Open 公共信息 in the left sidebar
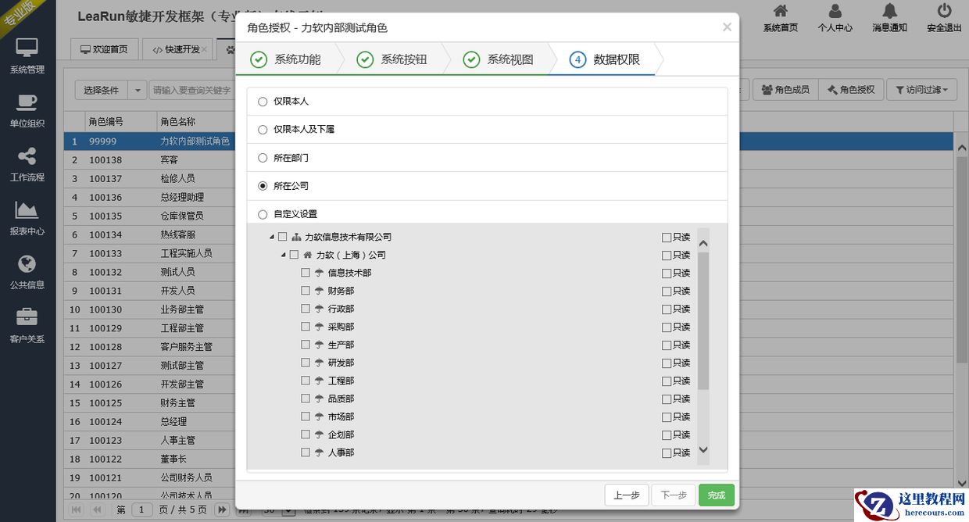The image size is (969, 522). click(x=27, y=272)
